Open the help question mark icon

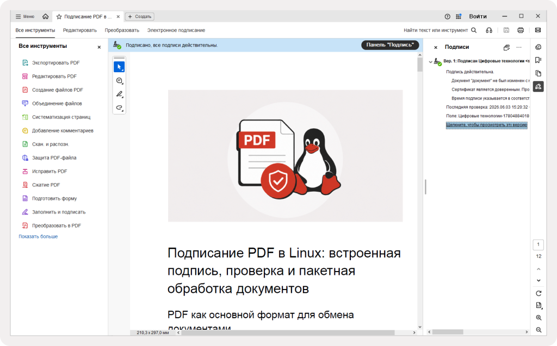coord(447,16)
